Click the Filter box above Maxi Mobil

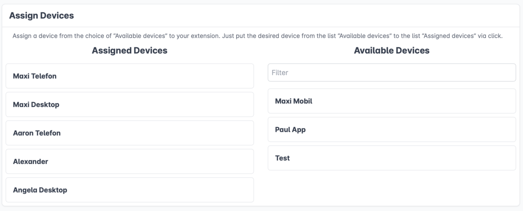(392, 73)
